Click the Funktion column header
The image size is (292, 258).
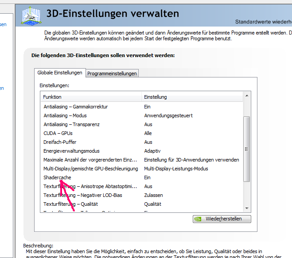point(91,97)
